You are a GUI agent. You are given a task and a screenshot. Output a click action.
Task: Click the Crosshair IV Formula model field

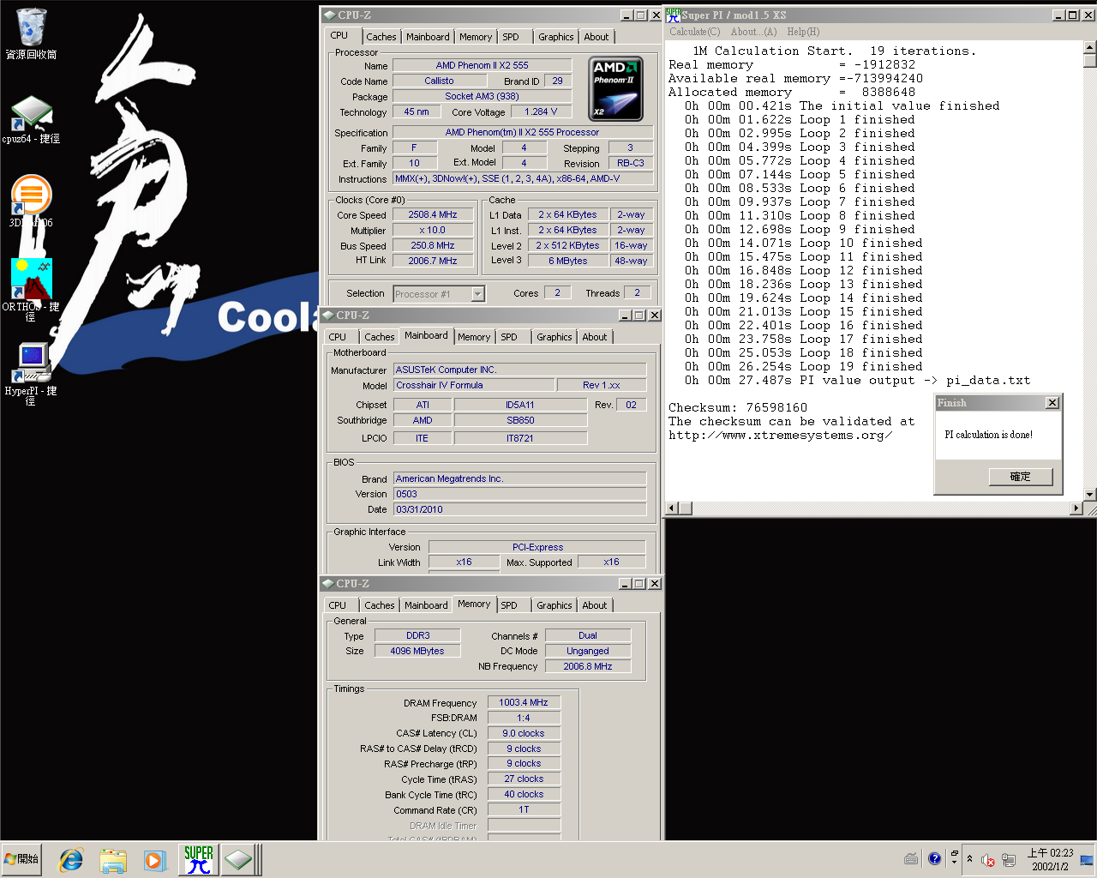point(473,385)
